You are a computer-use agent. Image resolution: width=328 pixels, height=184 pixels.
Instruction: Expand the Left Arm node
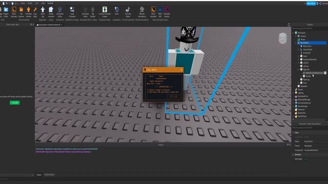coord(299,63)
